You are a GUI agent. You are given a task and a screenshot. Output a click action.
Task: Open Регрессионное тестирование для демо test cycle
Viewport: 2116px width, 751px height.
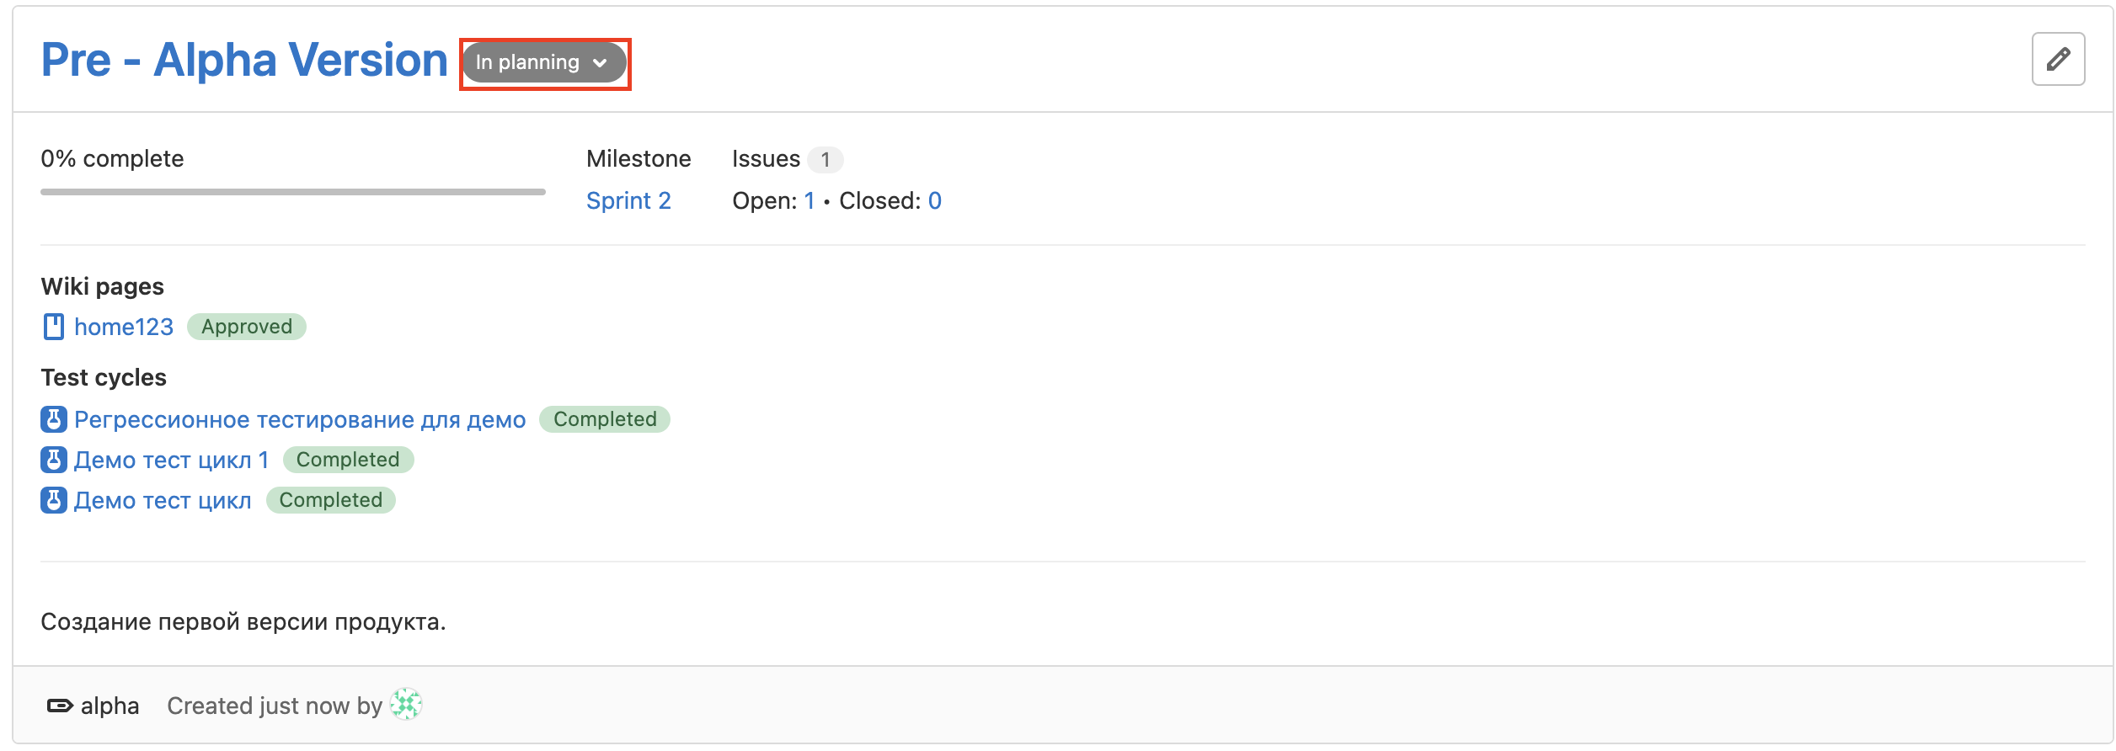pyautogui.click(x=300, y=419)
